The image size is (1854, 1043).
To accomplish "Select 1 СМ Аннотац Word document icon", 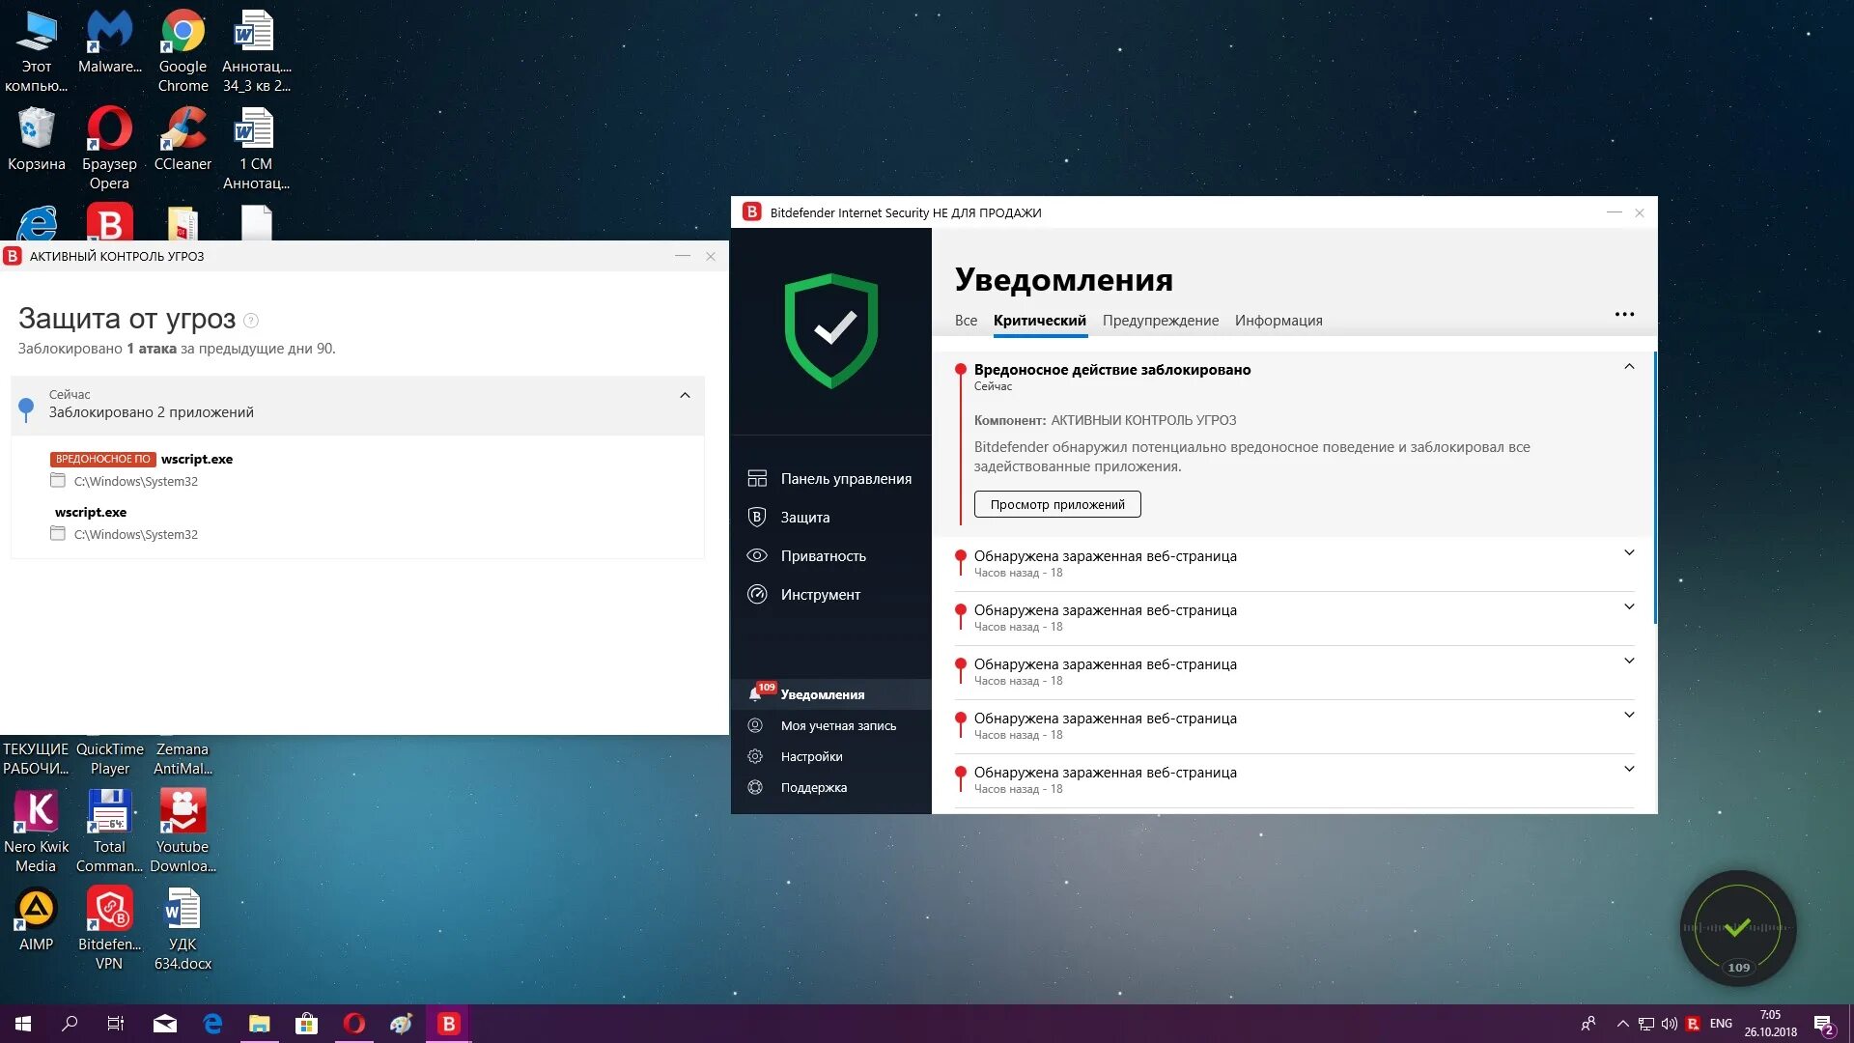I will [x=256, y=148].
